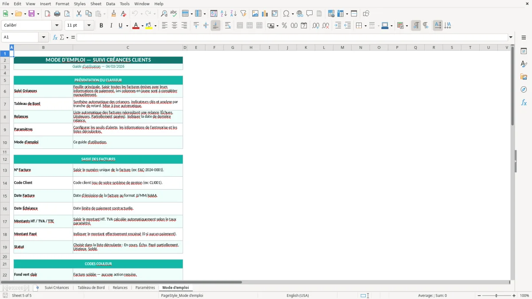Add a decimal place
Screen dimensions: 532x299
click(316, 26)
